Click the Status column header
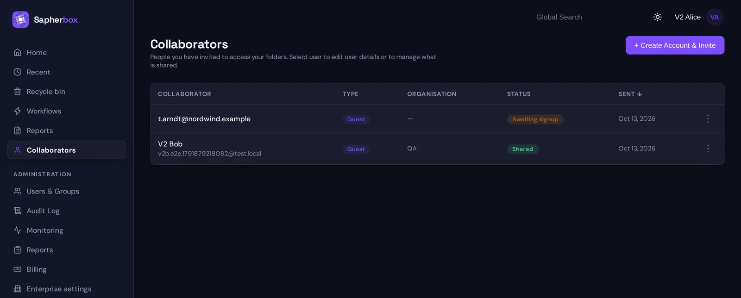The width and height of the screenshot is (741, 298). 519,94
